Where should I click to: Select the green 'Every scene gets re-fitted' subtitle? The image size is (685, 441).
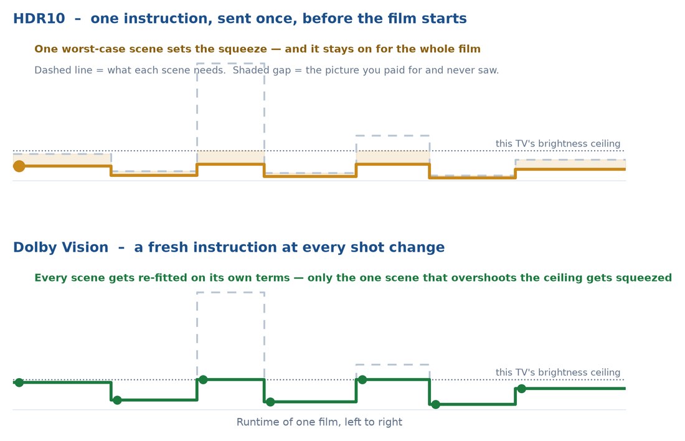[353, 278]
